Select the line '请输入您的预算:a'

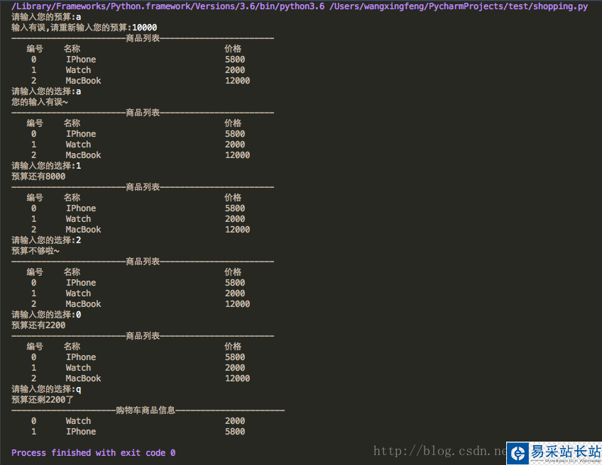pos(46,17)
